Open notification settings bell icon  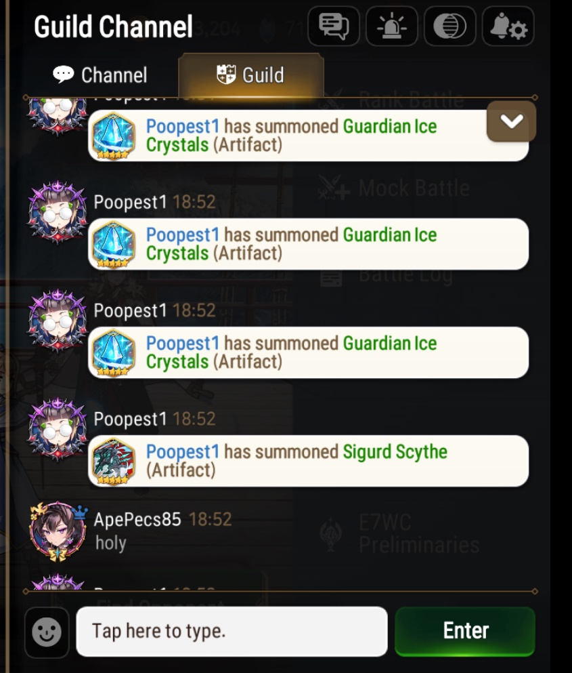508,26
